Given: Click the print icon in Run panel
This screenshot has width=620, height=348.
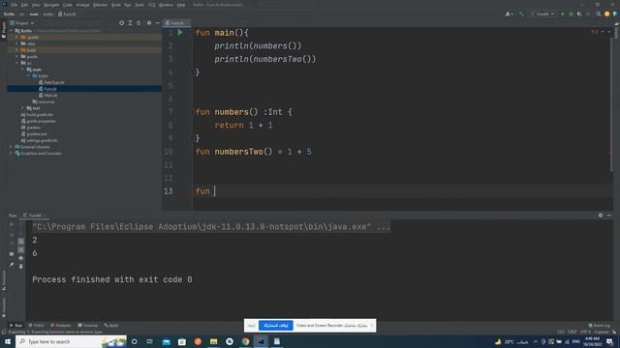Looking at the screenshot, I should coord(21,258).
